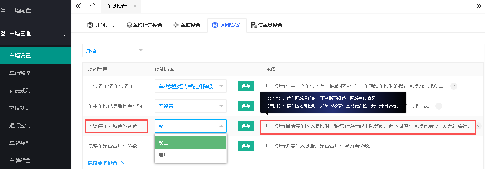Select 启用 option in dropdown list
The height and width of the screenshot is (169, 485).
point(191,155)
